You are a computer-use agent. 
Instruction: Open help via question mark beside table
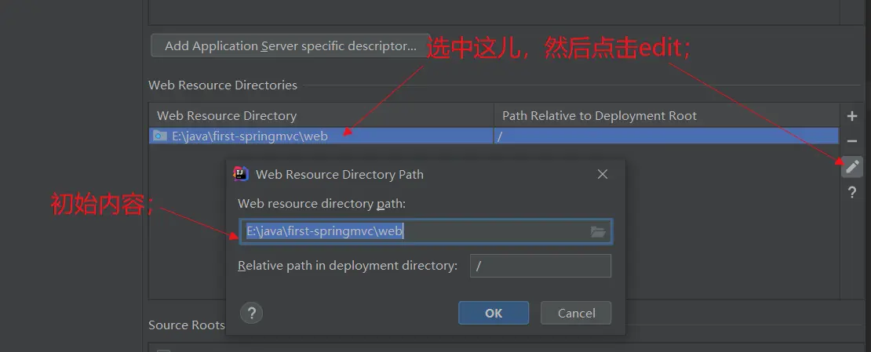(851, 193)
